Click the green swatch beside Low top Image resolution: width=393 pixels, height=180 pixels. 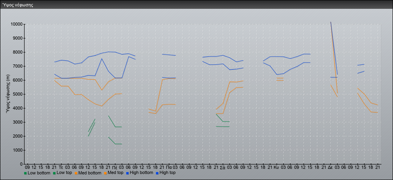tap(54, 173)
